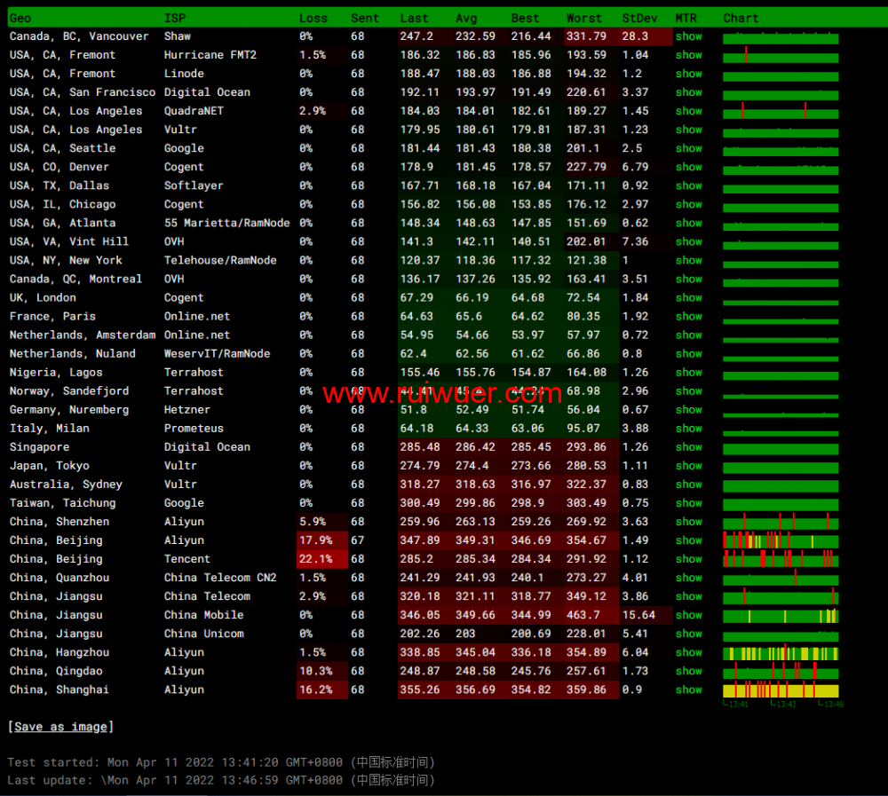The height and width of the screenshot is (796, 888).
Task: Show MTR for Germany Nuremberg Hetzner
Action: coord(688,410)
